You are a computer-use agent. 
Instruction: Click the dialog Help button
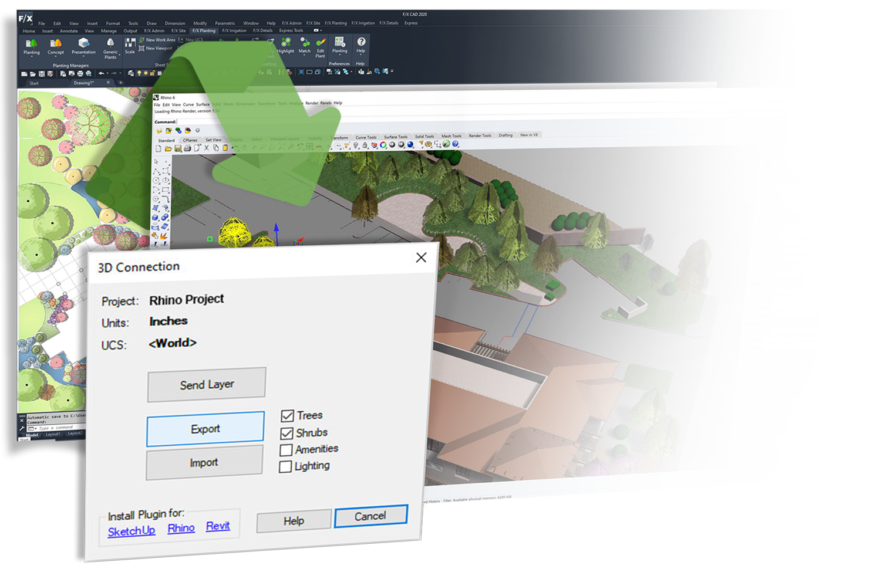click(294, 521)
